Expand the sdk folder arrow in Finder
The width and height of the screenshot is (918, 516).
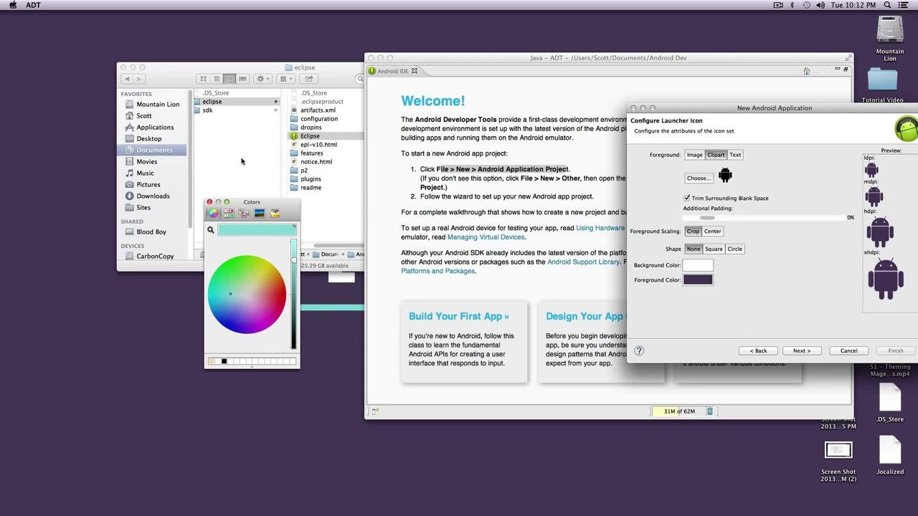(x=276, y=110)
